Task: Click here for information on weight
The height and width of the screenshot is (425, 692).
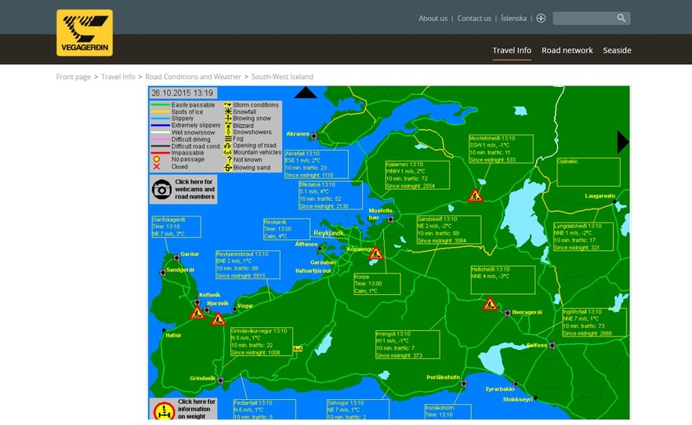Action: pyautogui.click(x=183, y=409)
